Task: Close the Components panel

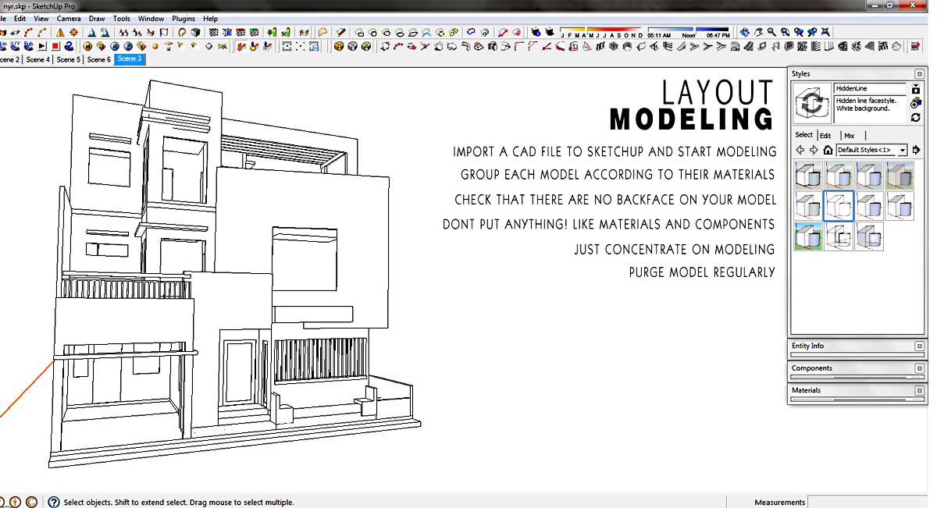Action: [919, 368]
